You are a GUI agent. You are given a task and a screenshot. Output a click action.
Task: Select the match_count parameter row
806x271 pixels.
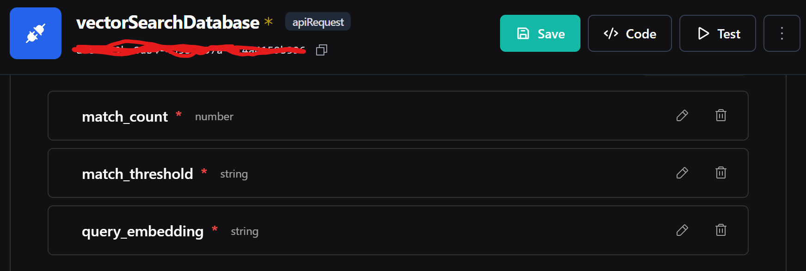[324, 116]
